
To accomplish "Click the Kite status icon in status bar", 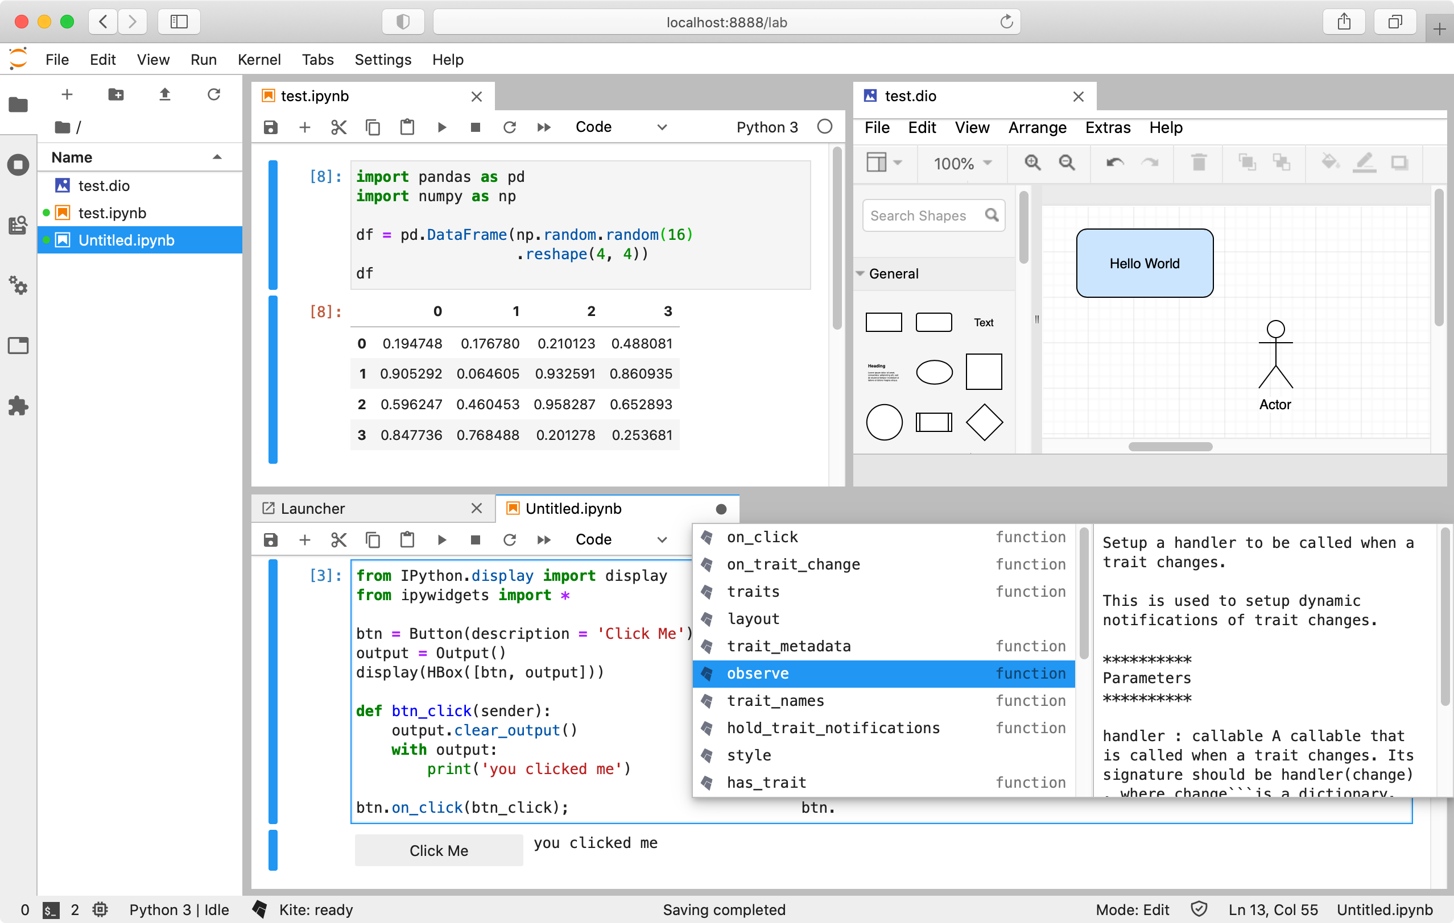I will 260,909.
